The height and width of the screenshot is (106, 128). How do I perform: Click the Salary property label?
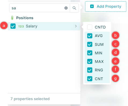(x=32, y=26)
